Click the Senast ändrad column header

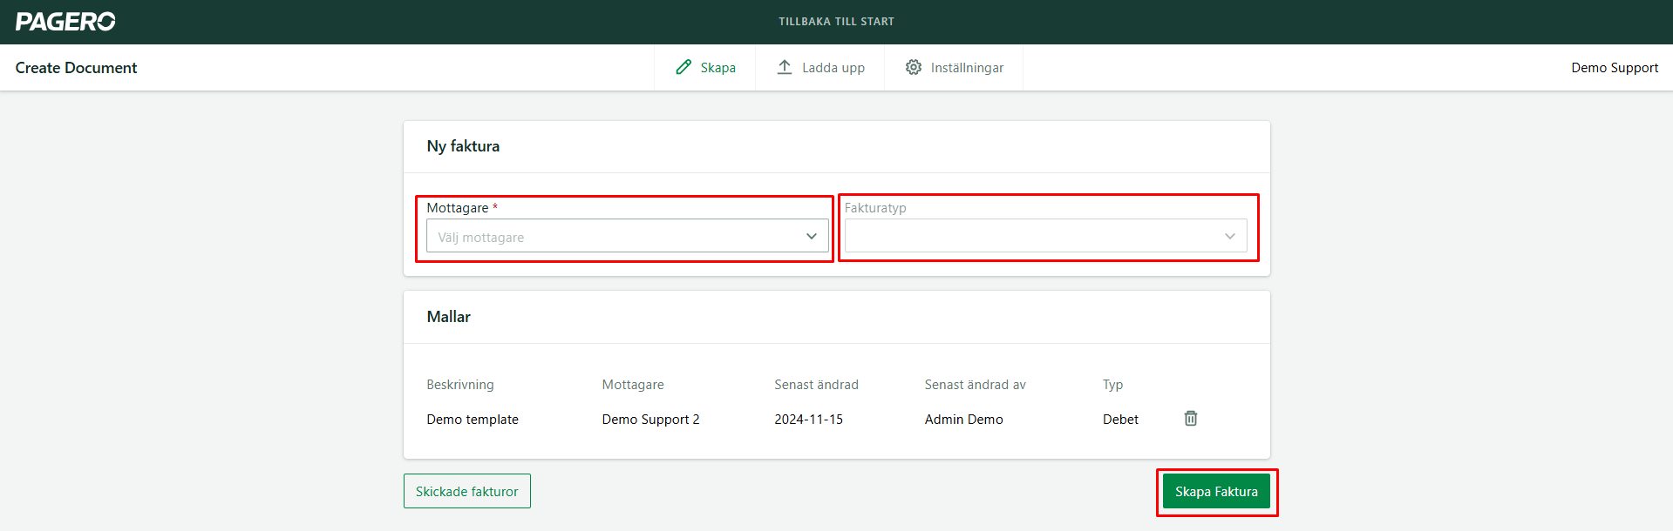pos(816,385)
